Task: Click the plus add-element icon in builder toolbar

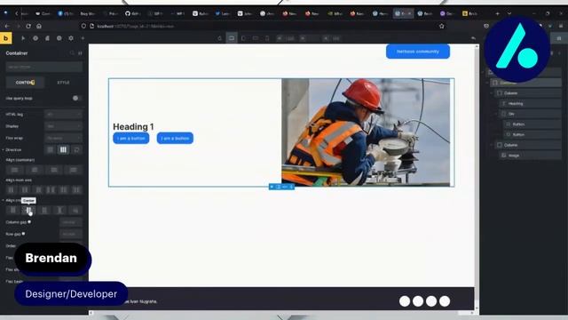Action: 83,38
